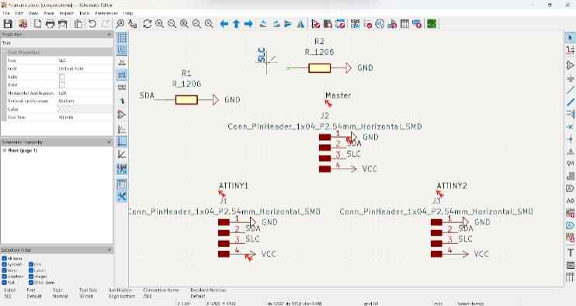
Task: Toggle the Italic checkbox
Action: (x=62, y=77)
